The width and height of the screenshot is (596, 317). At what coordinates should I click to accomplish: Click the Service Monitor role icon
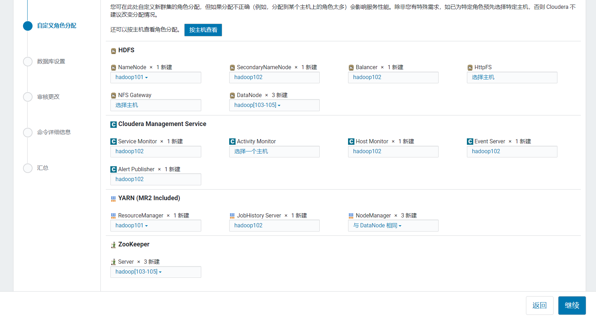click(114, 142)
